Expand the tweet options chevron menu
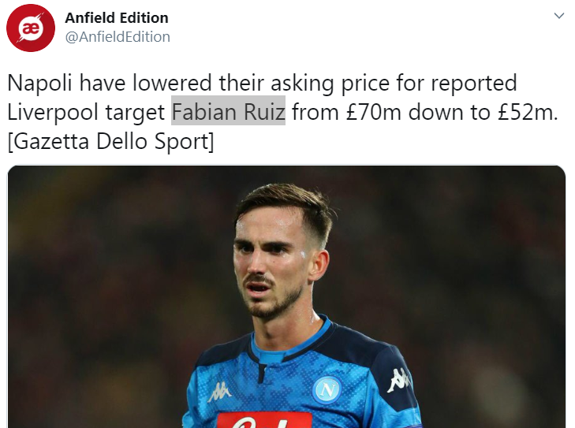The image size is (575, 428). coord(559,17)
